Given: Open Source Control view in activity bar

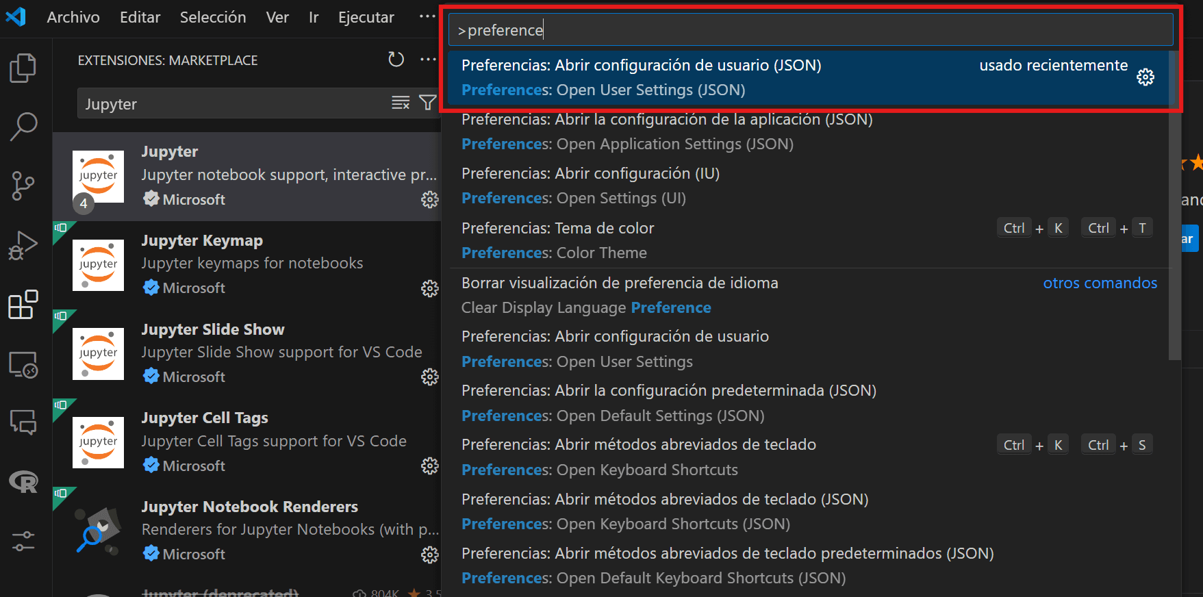Looking at the screenshot, I should [23, 186].
